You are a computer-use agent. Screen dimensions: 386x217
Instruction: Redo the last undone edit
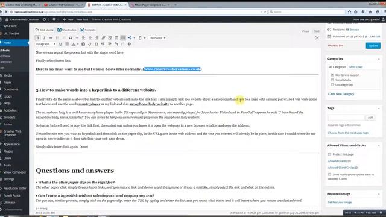(122, 44)
